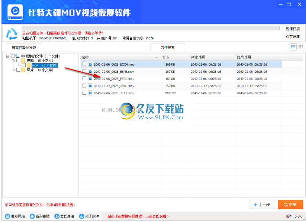Close the recovery software window

pos(299,4)
